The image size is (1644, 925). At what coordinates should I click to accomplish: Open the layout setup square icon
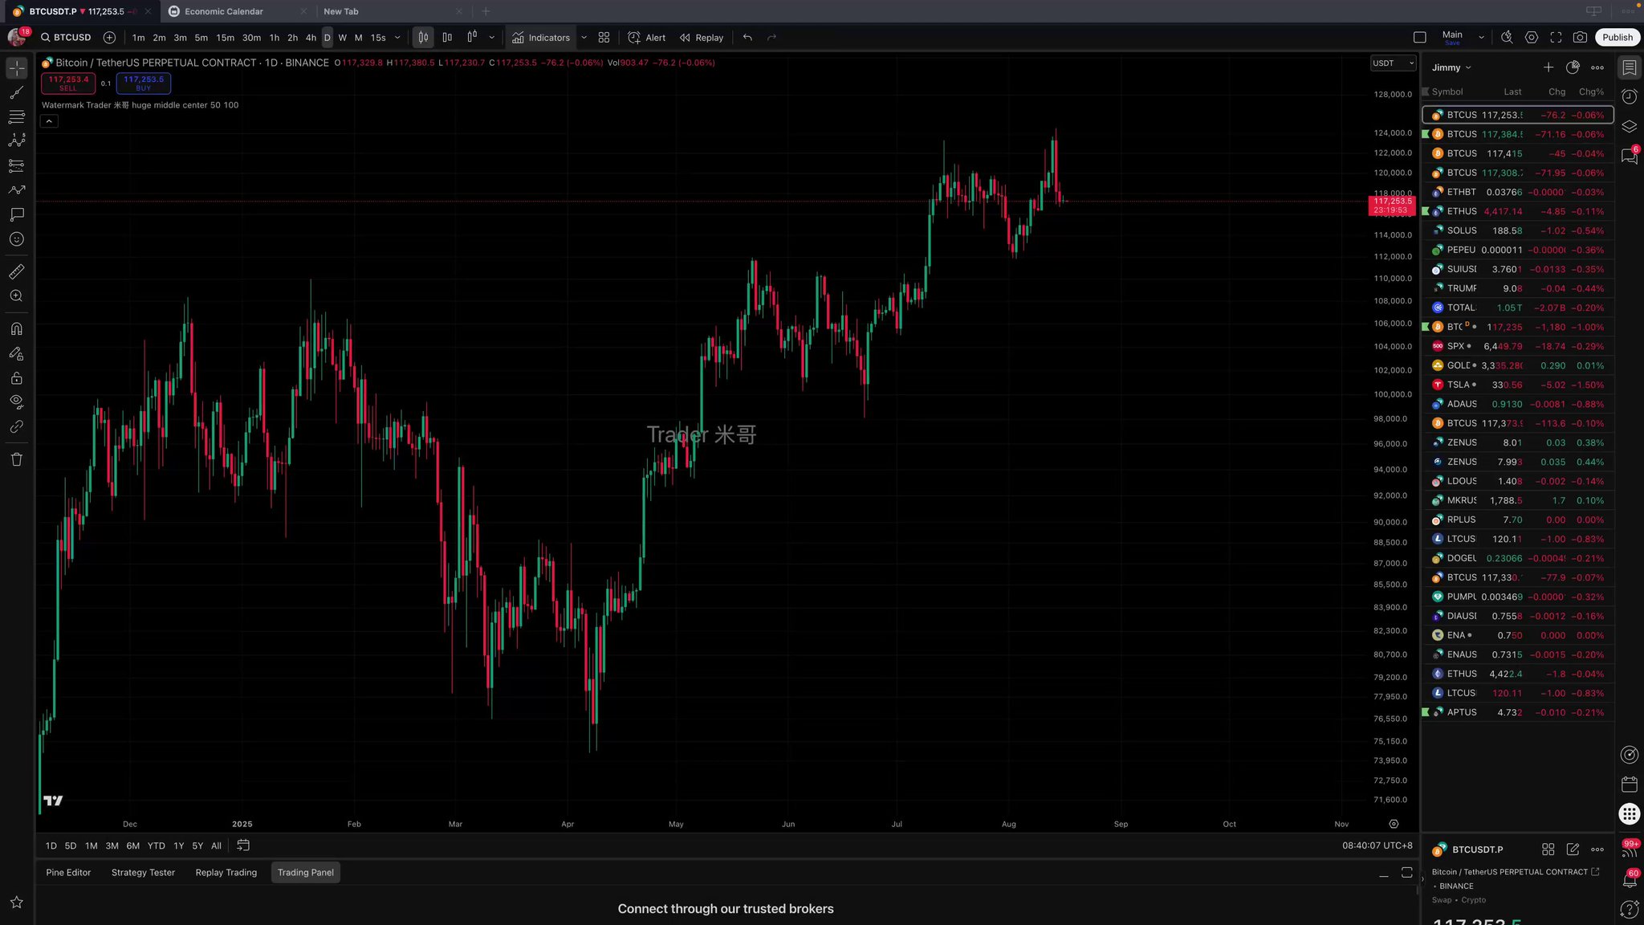pos(1419,38)
